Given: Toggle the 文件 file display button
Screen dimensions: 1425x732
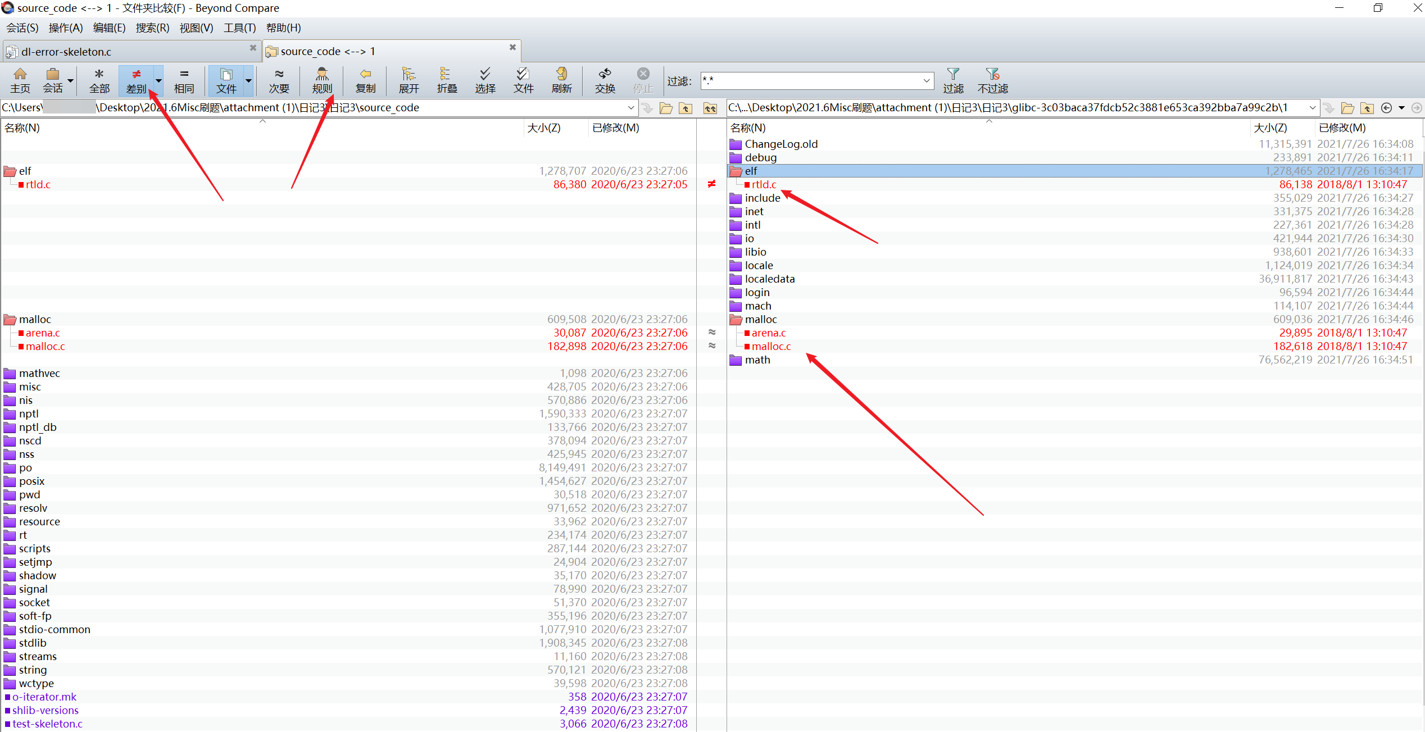Looking at the screenshot, I should coord(226,80).
